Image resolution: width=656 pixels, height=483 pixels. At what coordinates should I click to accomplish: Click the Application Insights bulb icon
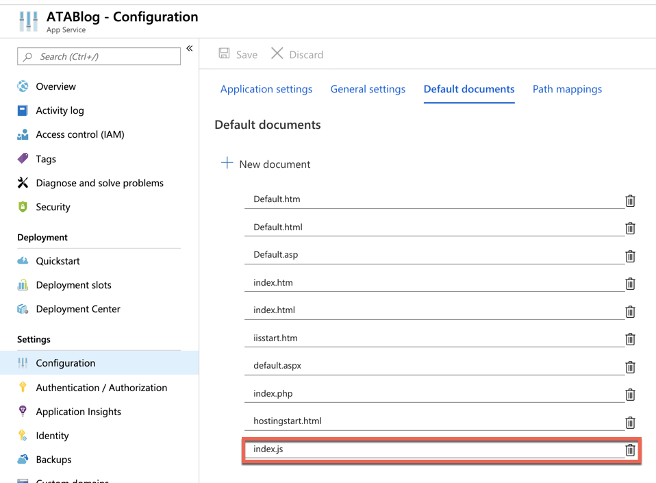click(23, 411)
